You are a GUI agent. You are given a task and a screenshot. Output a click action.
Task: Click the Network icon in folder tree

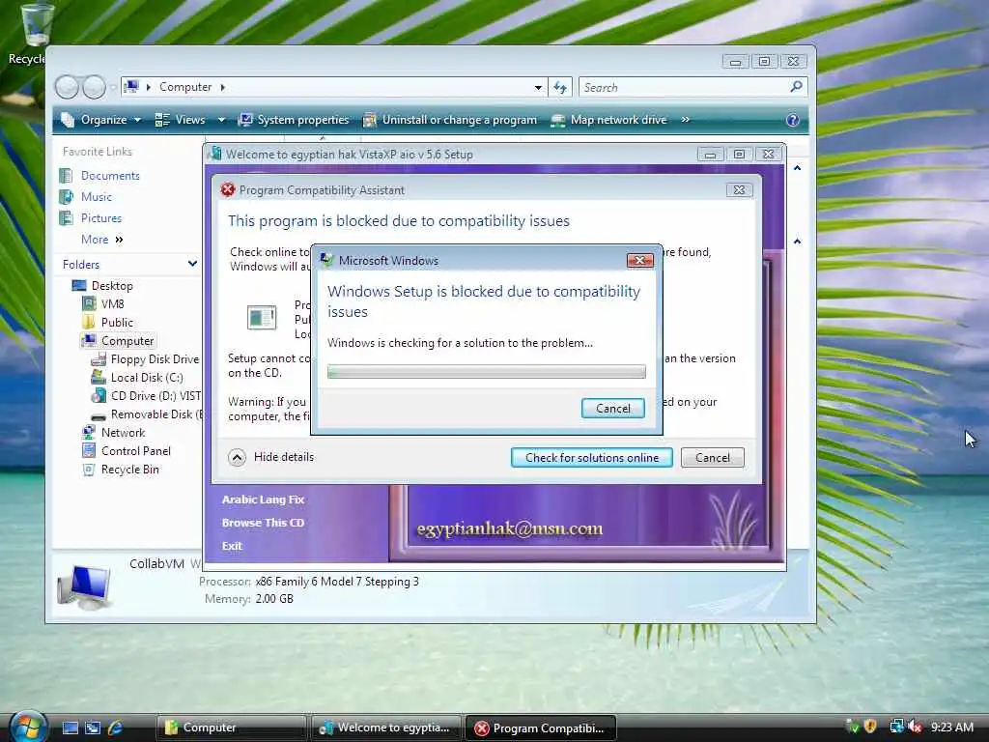[x=89, y=432]
